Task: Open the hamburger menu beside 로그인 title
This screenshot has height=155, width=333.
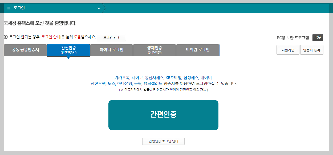Action: click(8, 8)
